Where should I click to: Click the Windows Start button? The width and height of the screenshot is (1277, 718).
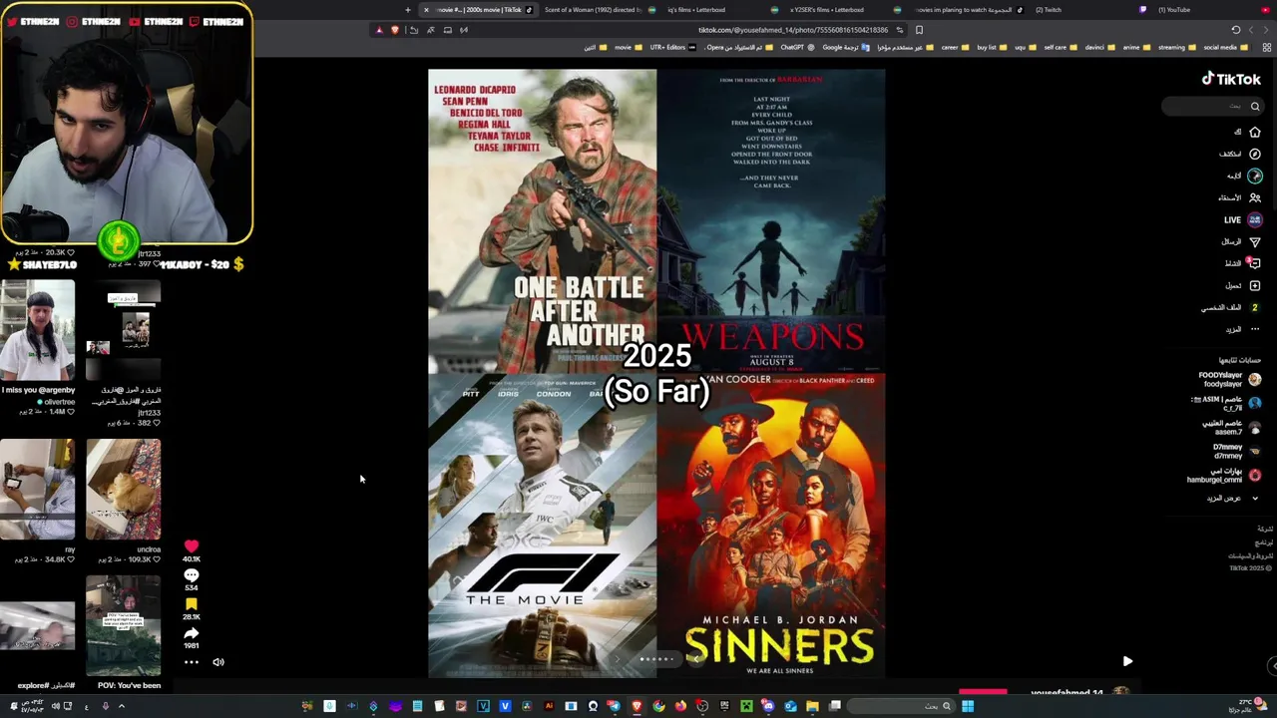coord(968,706)
